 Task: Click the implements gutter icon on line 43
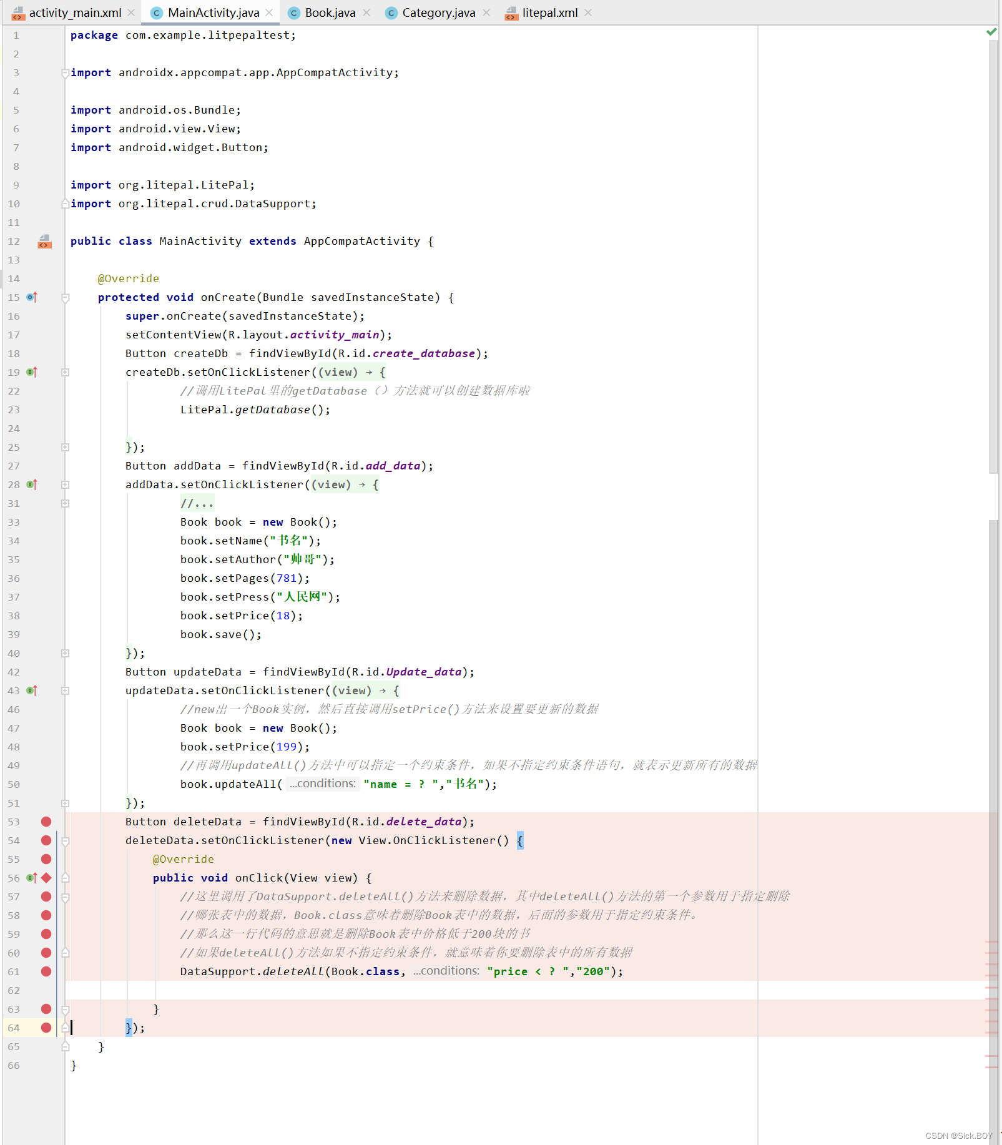[x=32, y=690]
